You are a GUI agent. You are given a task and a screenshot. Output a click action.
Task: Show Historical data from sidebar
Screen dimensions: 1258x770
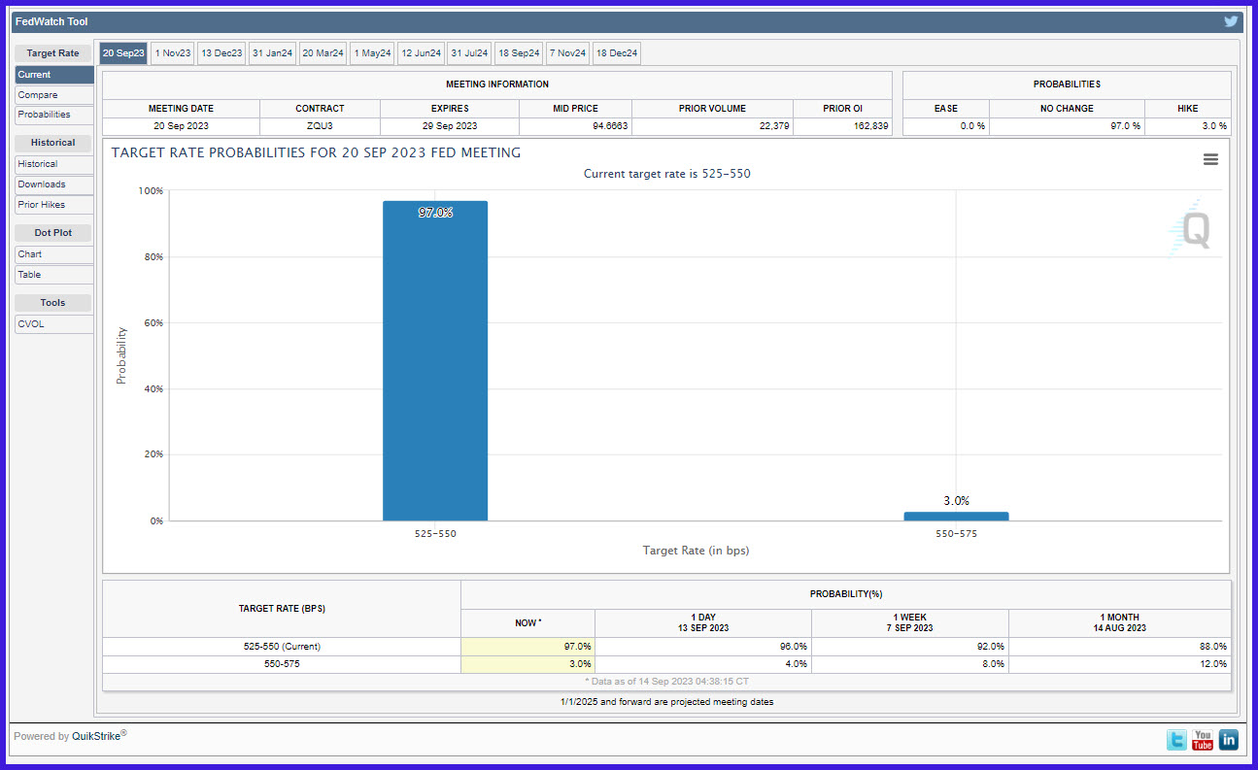point(54,164)
